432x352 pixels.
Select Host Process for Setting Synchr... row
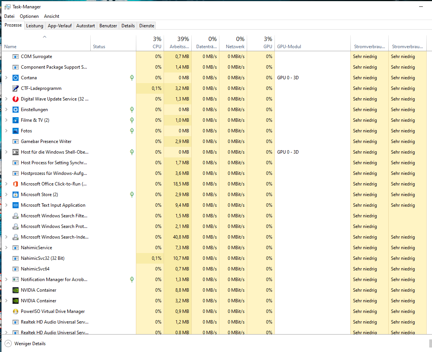coord(214,163)
